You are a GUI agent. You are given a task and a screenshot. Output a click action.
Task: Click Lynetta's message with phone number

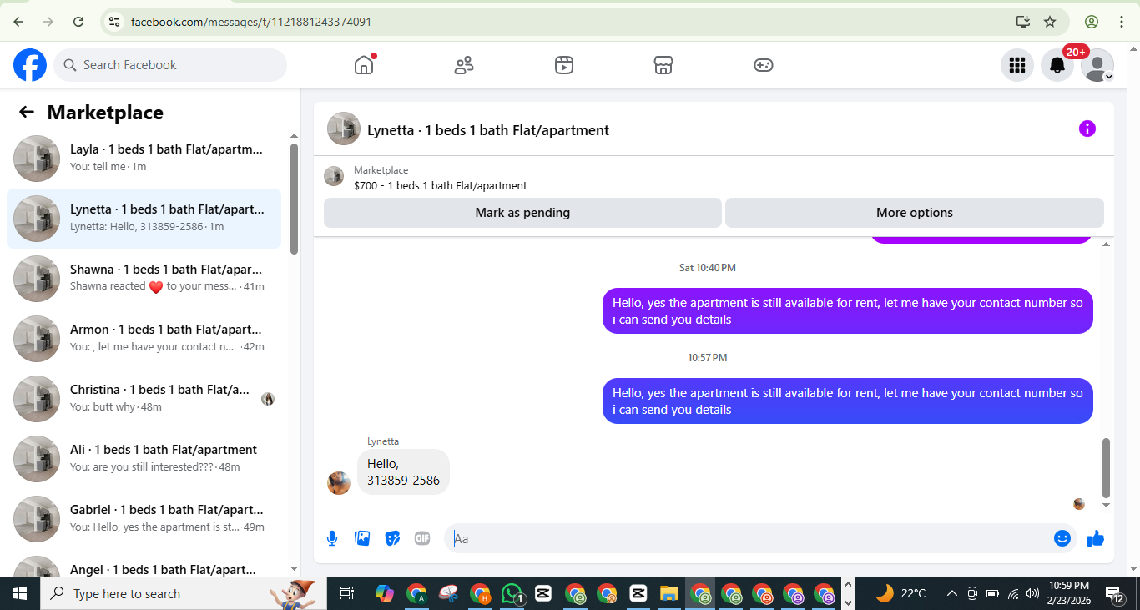(x=403, y=472)
